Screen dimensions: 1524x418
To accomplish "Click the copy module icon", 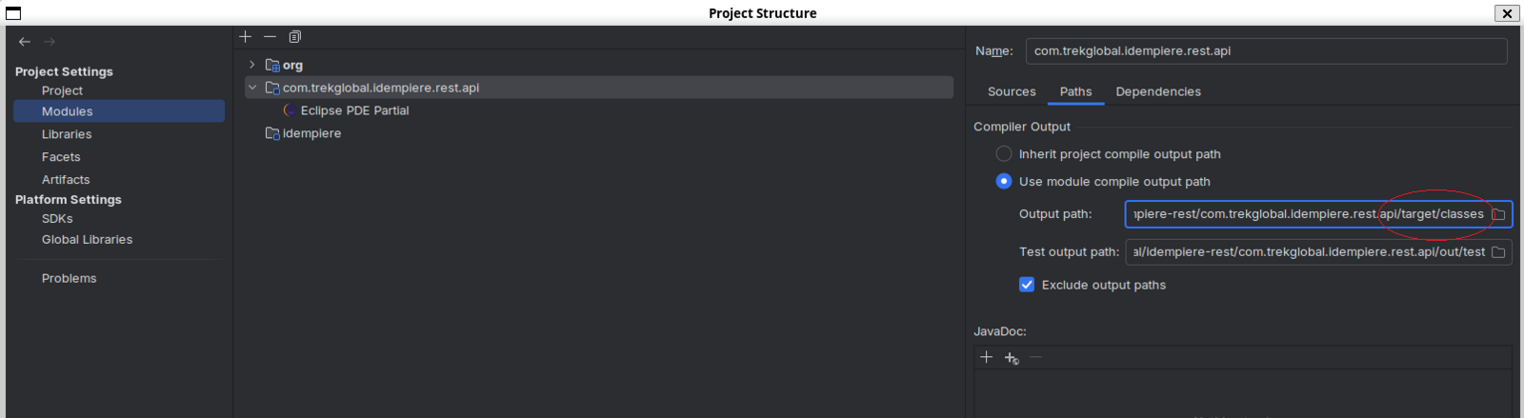I will [x=295, y=37].
